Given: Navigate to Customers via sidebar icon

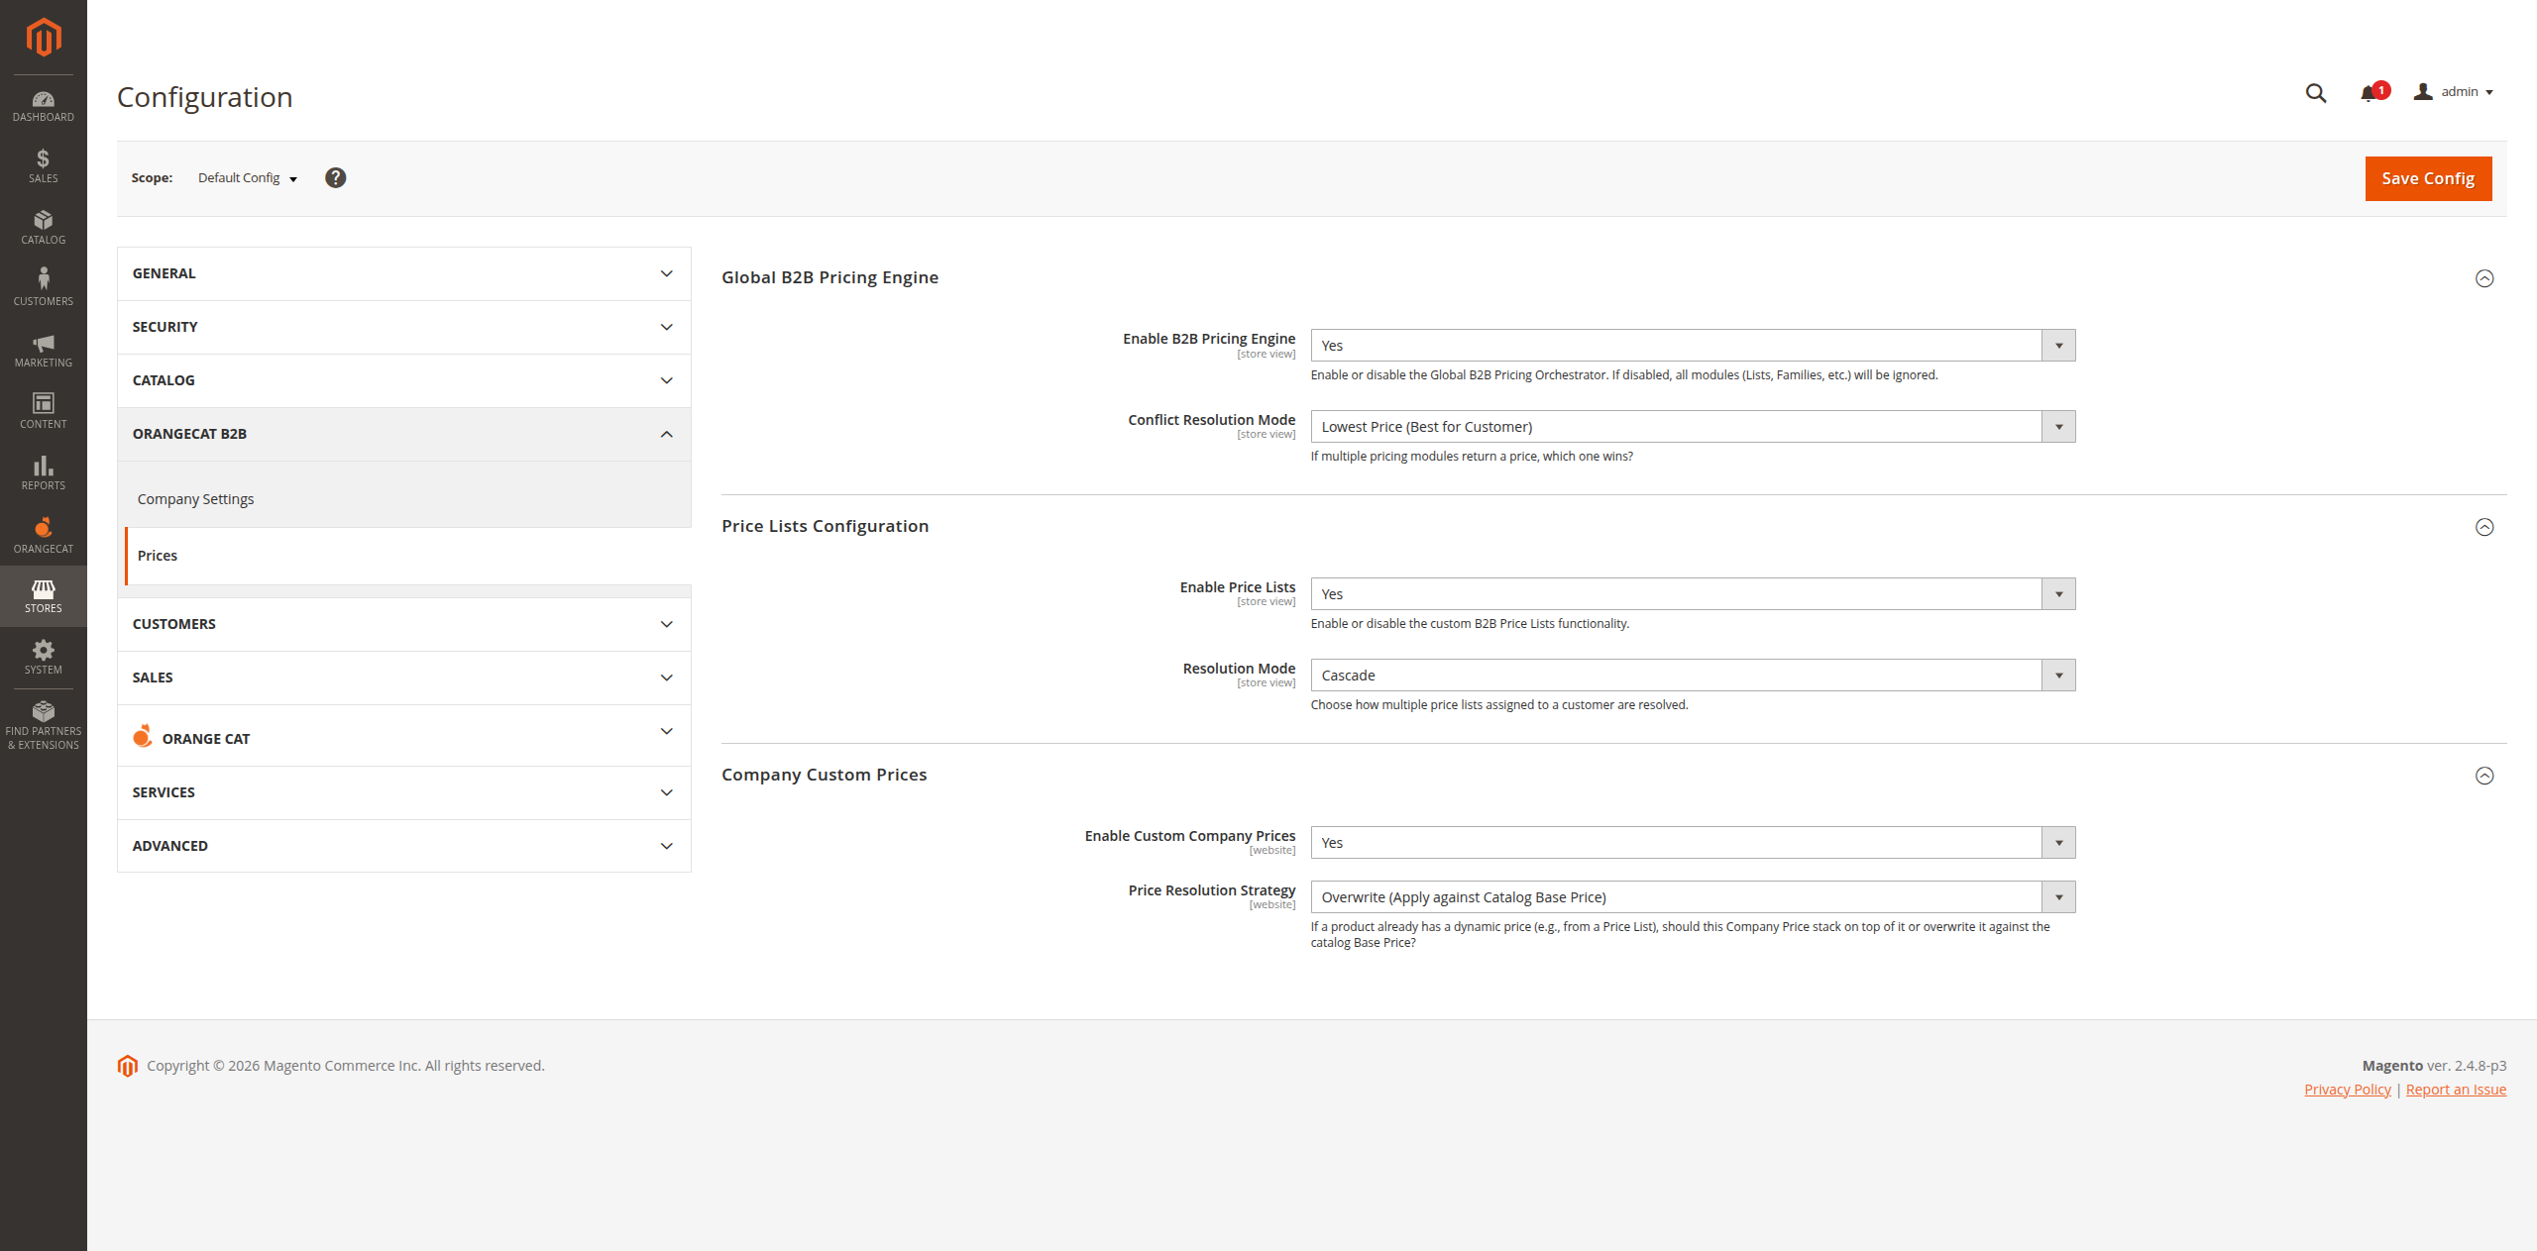Looking at the screenshot, I should [x=43, y=285].
